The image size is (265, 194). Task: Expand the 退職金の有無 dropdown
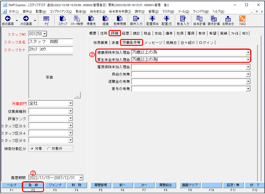pyautogui.click(x=248, y=81)
